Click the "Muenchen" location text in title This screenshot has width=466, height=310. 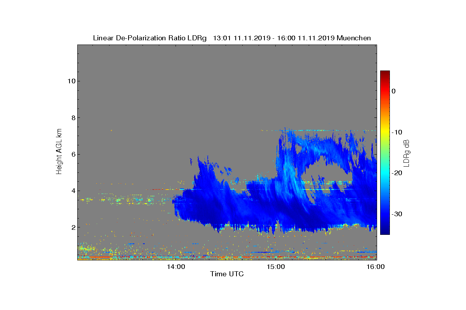354,38
